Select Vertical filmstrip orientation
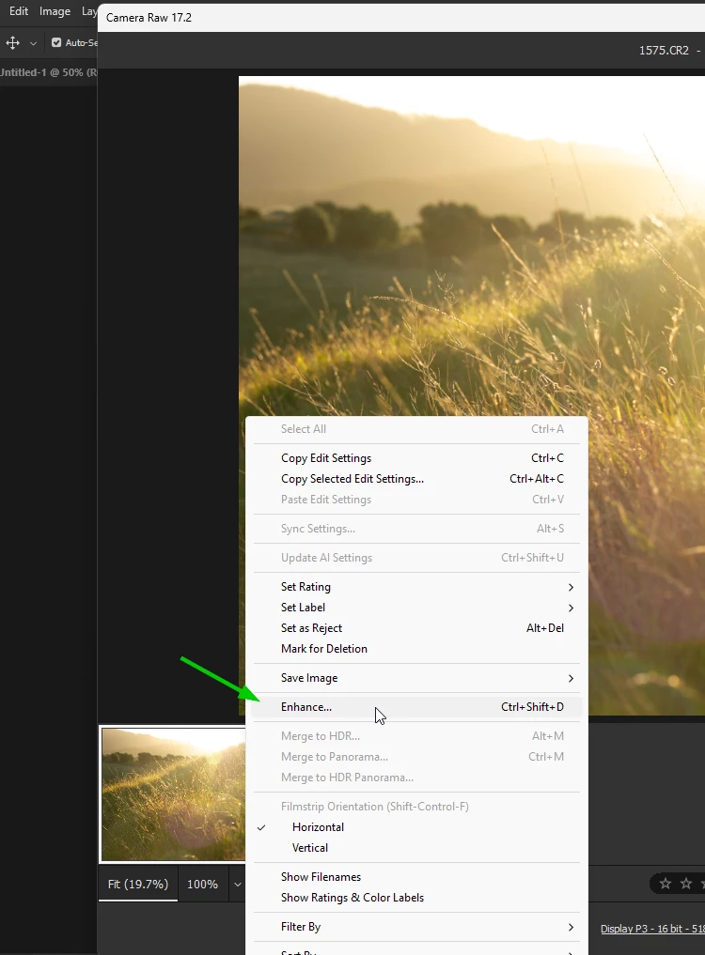705x955 pixels. [x=416, y=848]
